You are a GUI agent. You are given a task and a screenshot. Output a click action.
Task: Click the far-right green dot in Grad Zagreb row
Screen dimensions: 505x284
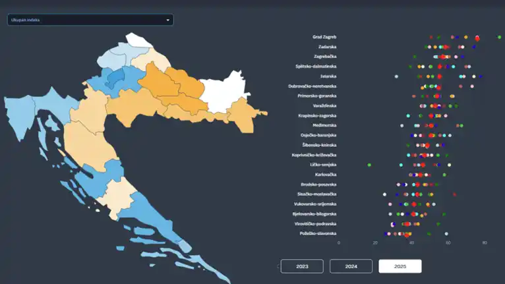coord(500,38)
